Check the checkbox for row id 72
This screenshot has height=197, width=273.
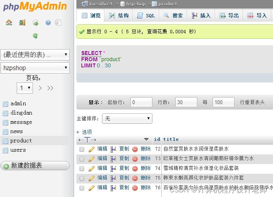click(82, 149)
